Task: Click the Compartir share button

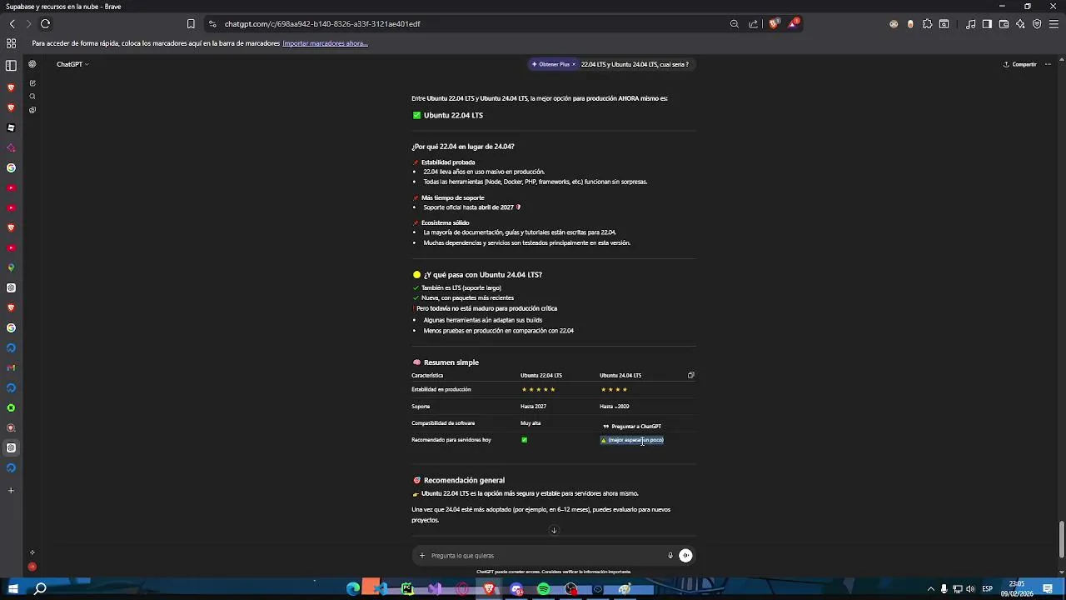Action: [x=1020, y=64]
